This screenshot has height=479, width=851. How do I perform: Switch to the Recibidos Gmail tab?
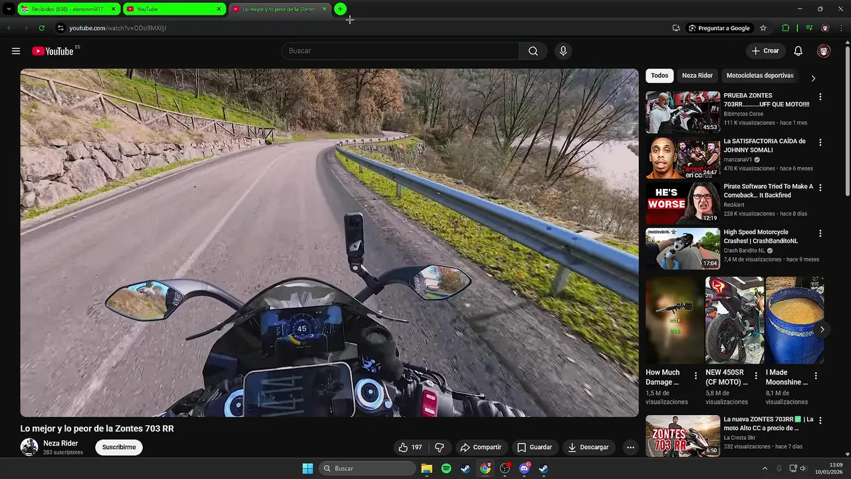pyautogui.click(x=68, y=9)
